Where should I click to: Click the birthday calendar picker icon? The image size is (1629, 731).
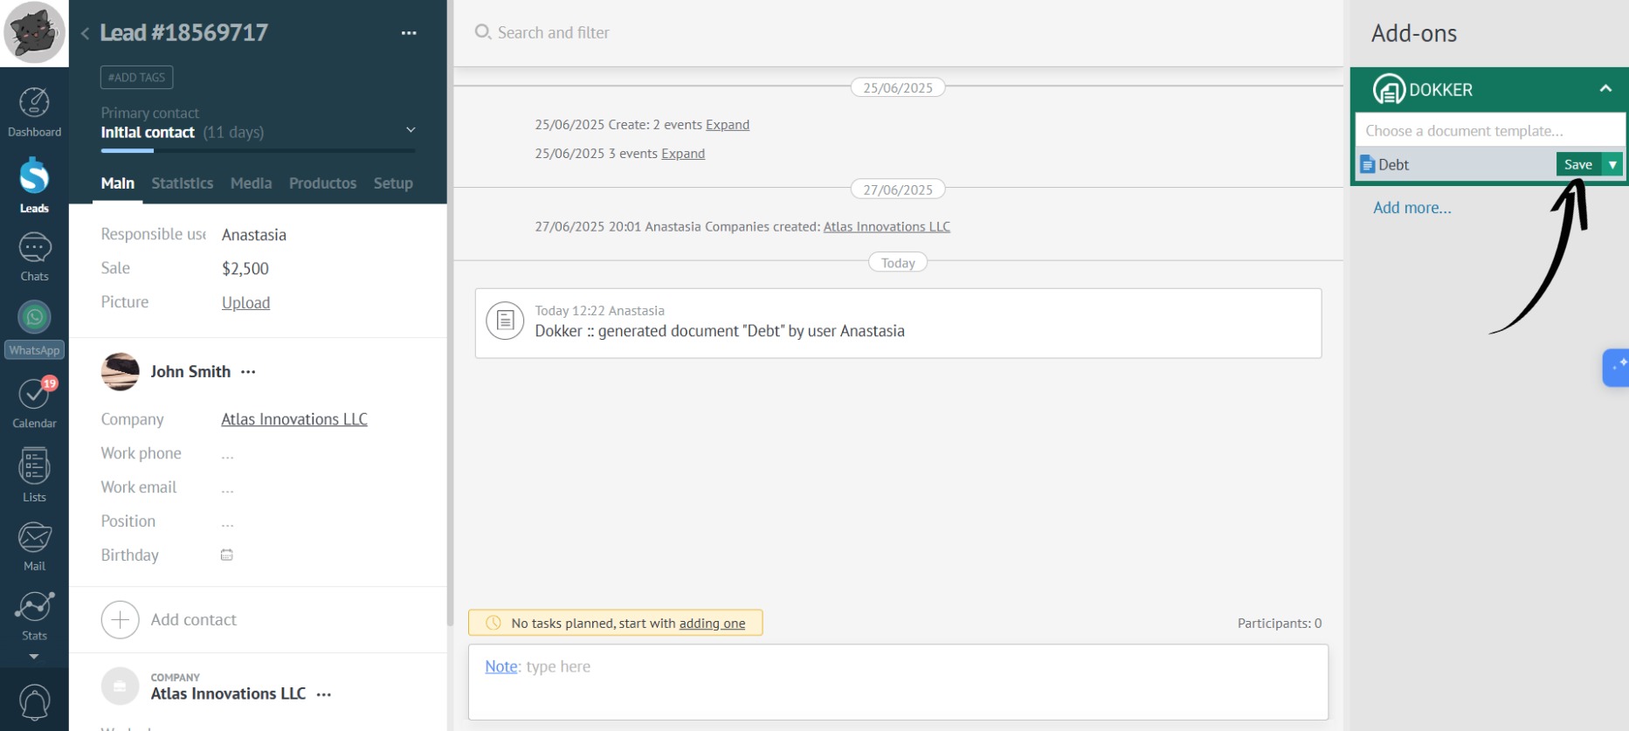[227, 555]
